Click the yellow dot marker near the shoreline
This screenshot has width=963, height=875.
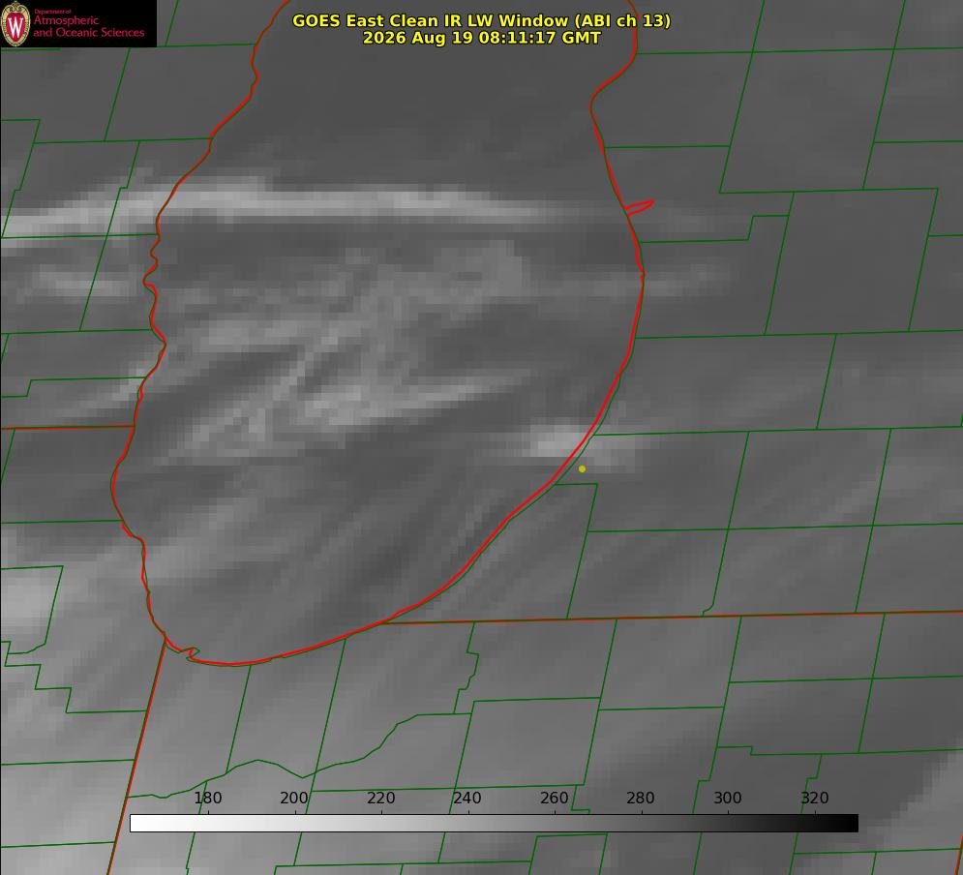coord(582,468)
